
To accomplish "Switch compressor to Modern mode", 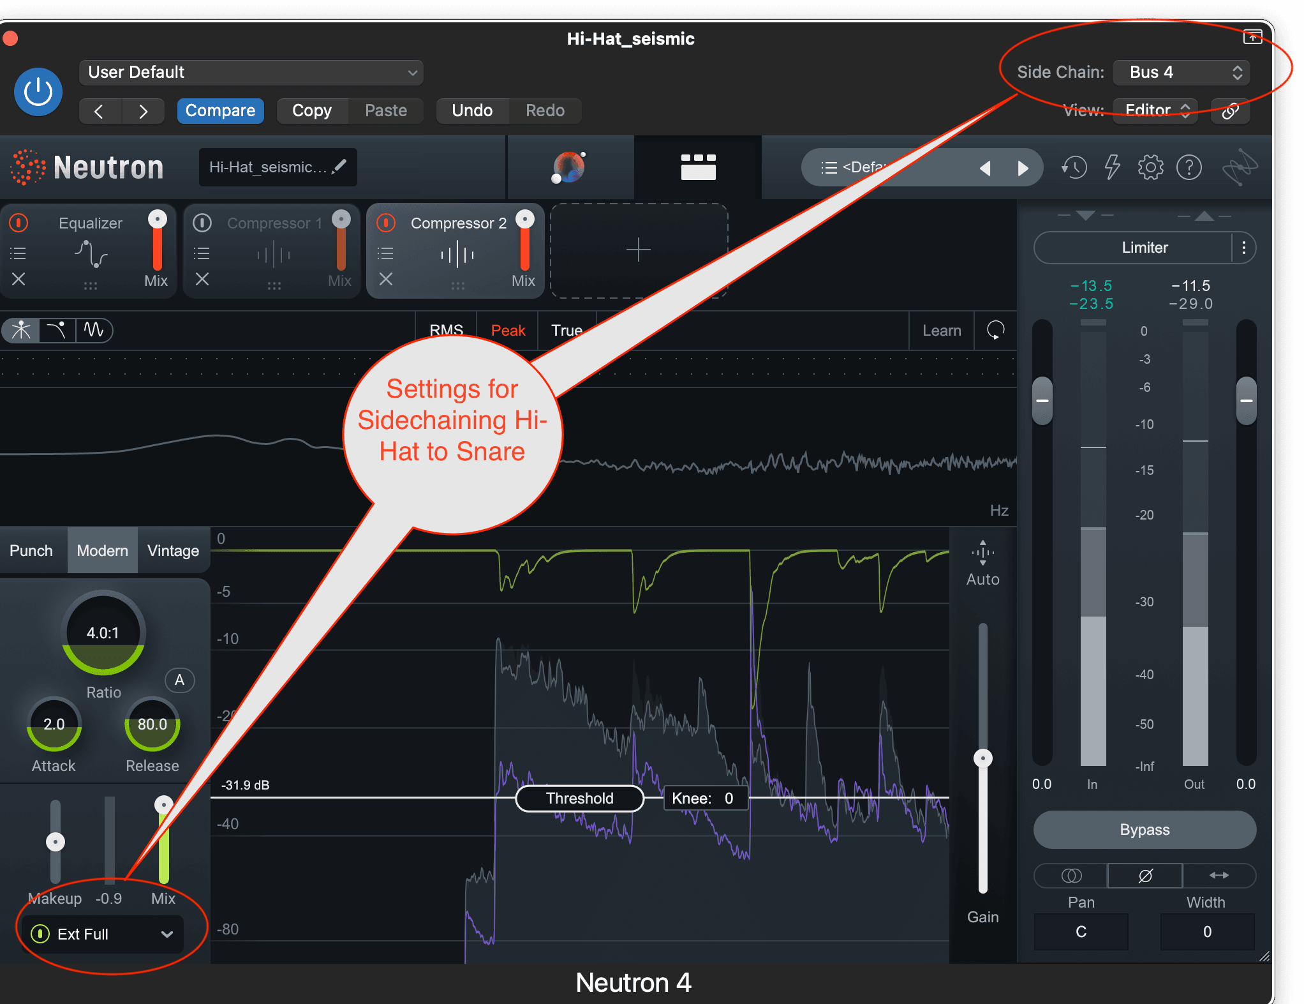I will click(x=102, y=550).
